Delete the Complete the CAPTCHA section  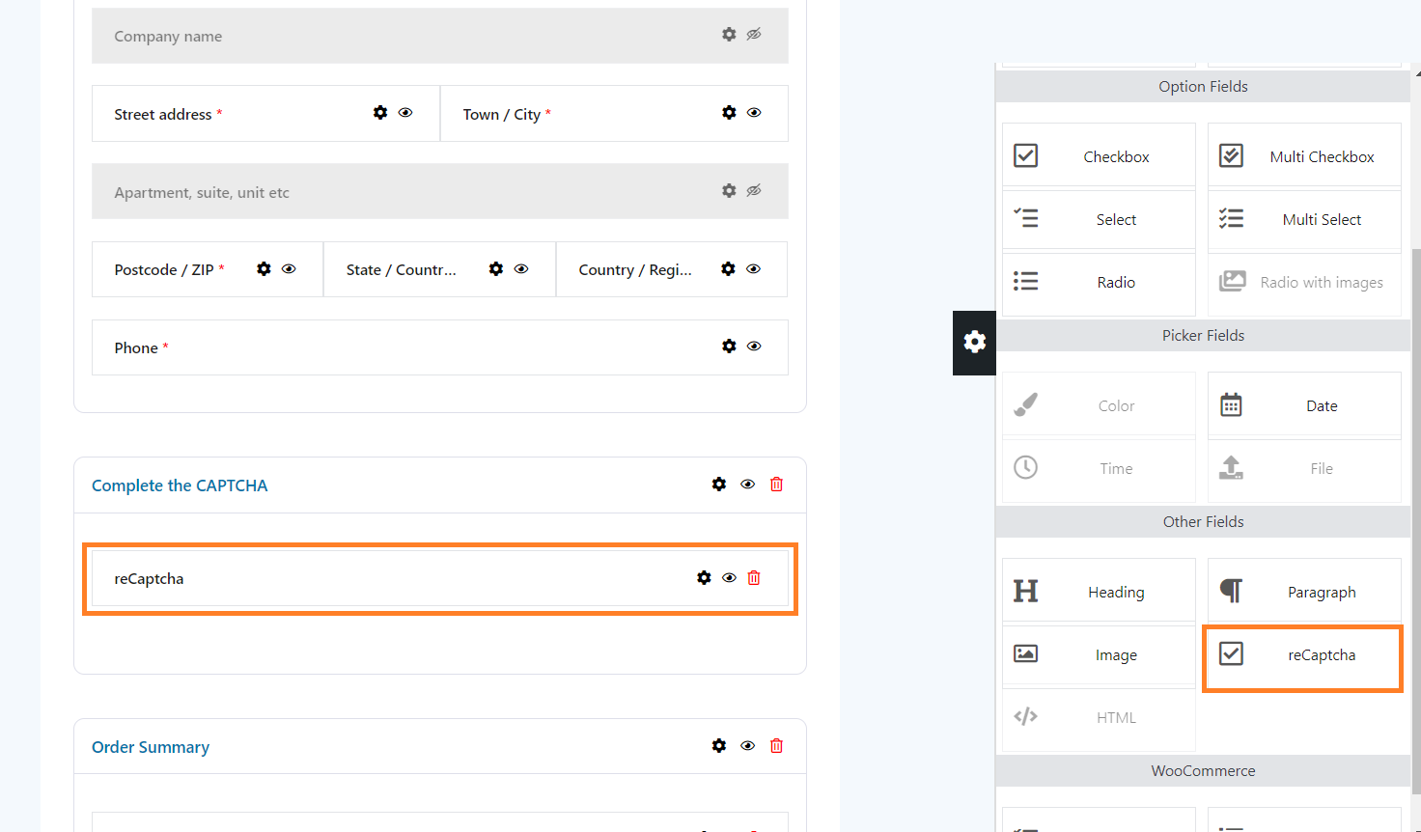776,485
